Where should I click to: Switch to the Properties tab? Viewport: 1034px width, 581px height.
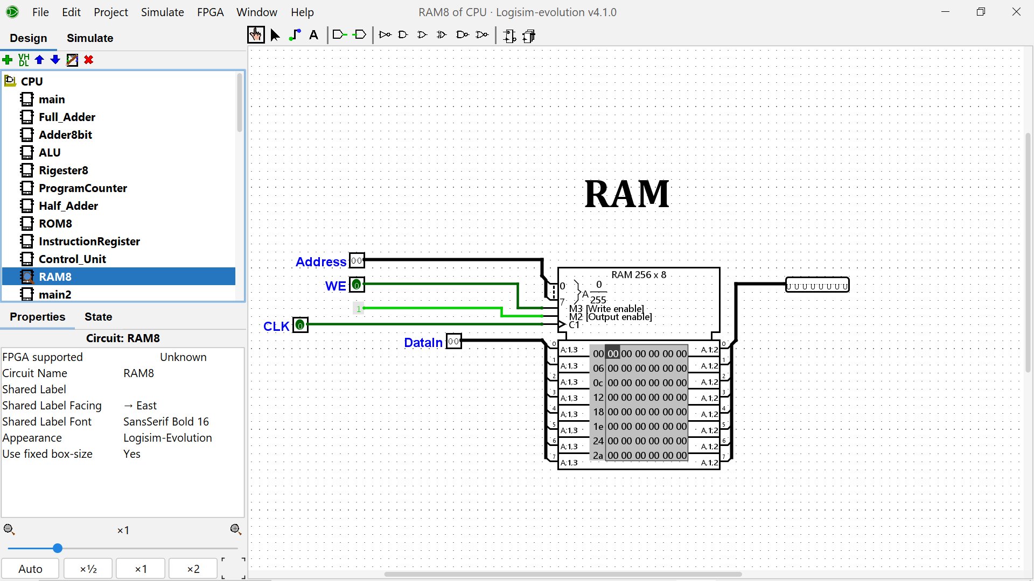point(37,317)
